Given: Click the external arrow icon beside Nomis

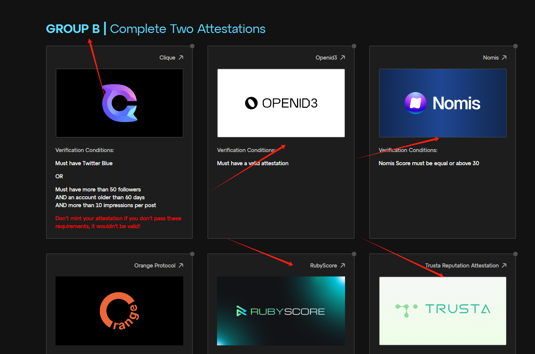Looking at the screenshot, I should (504, 57).
